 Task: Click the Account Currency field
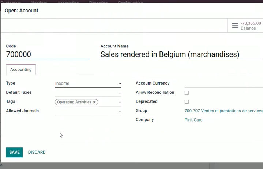[224, 84]
